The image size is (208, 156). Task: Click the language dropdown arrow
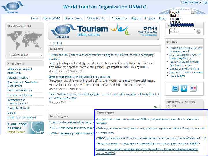tap(192, 12)
